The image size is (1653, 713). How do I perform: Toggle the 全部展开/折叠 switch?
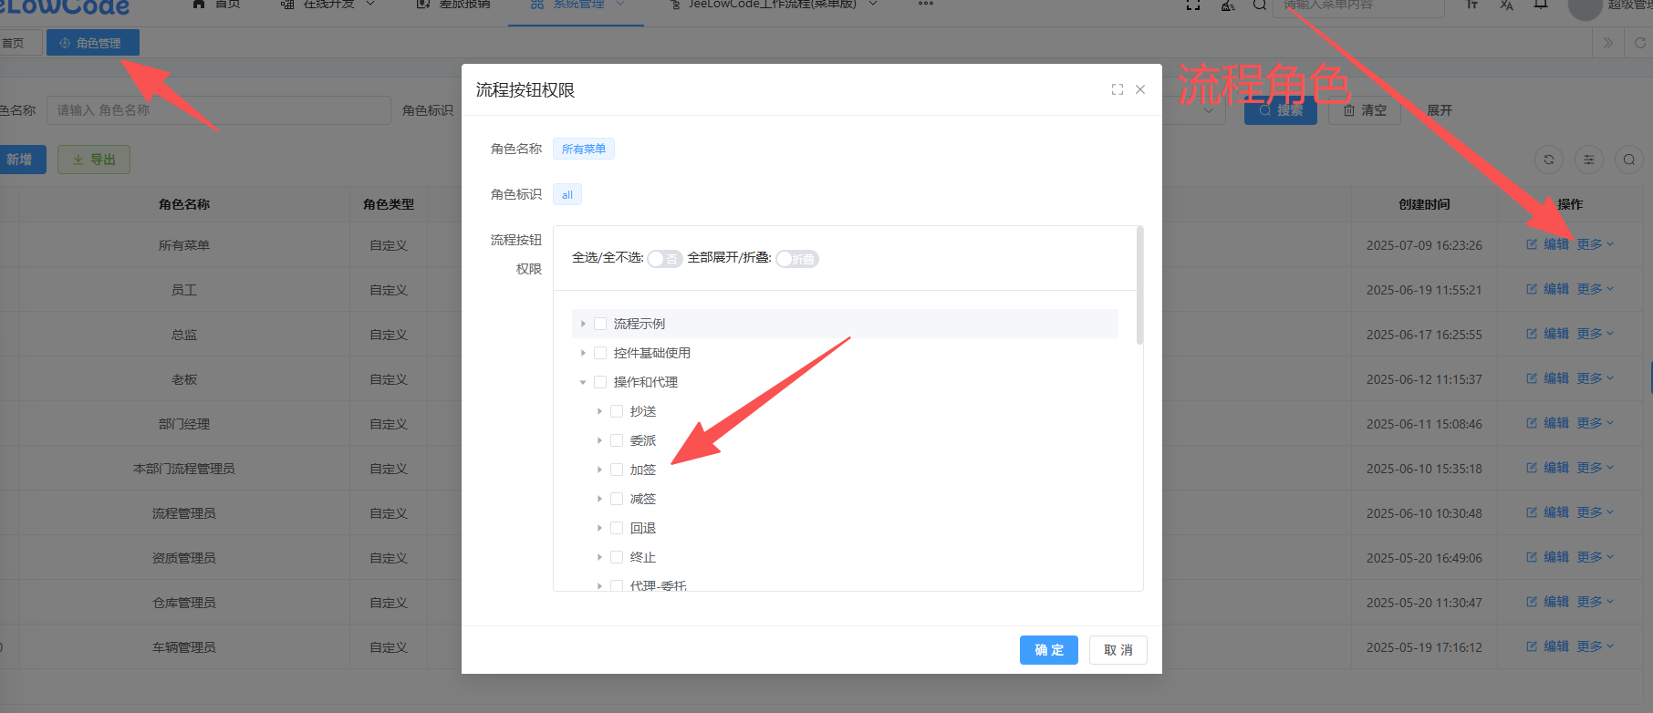pos(797,259)
